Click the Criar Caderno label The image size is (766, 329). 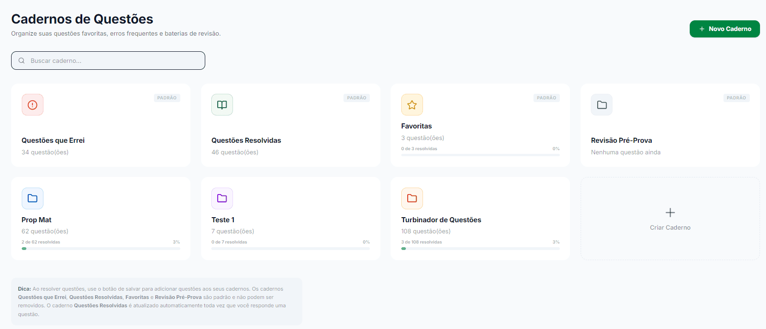(x=670, y=227)
